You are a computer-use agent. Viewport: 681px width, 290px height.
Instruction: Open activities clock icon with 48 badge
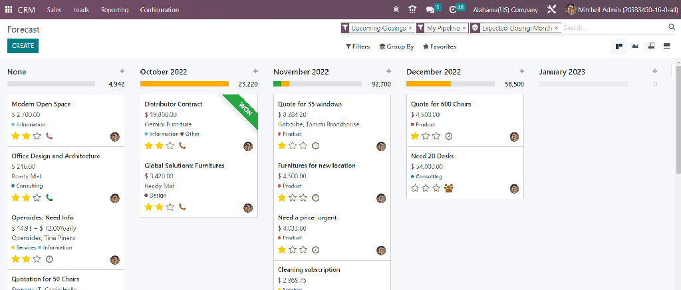pos(453,9)
